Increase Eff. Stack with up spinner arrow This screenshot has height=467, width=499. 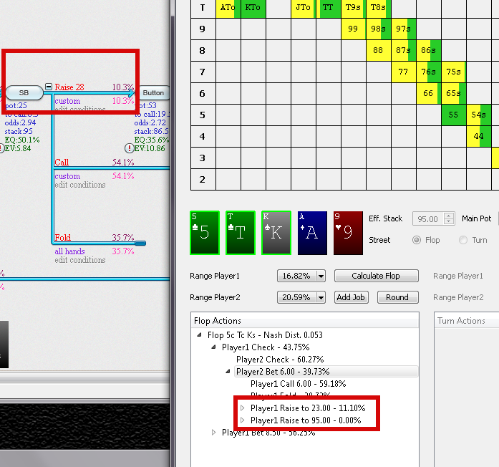click(x=449, y=216)
